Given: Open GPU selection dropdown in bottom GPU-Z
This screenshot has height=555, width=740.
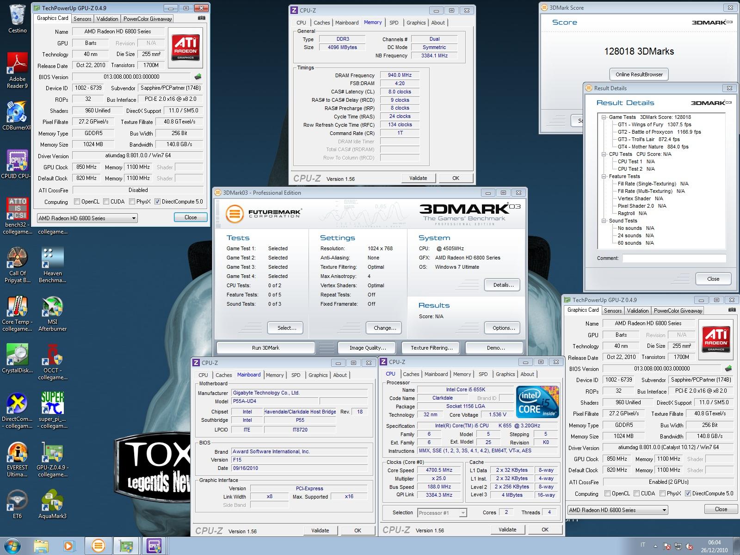Looking at the screenshot, I should [x=618, y=510].
